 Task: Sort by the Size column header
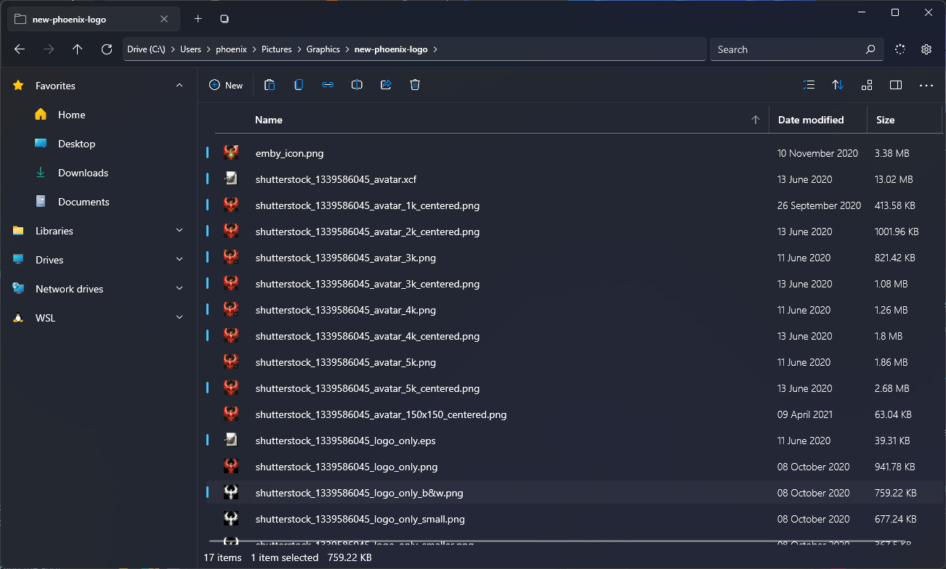(x=886, y=120)
